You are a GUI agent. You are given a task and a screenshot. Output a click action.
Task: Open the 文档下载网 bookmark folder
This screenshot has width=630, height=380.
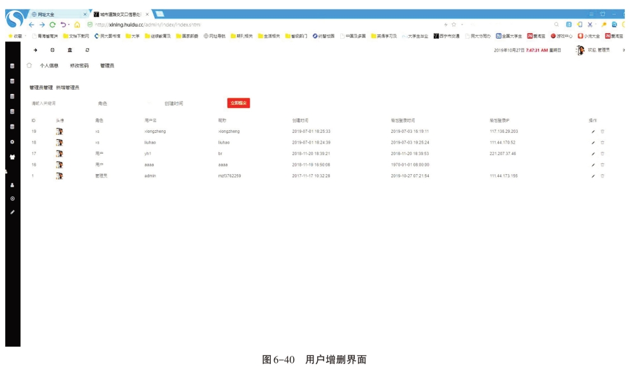76,36
